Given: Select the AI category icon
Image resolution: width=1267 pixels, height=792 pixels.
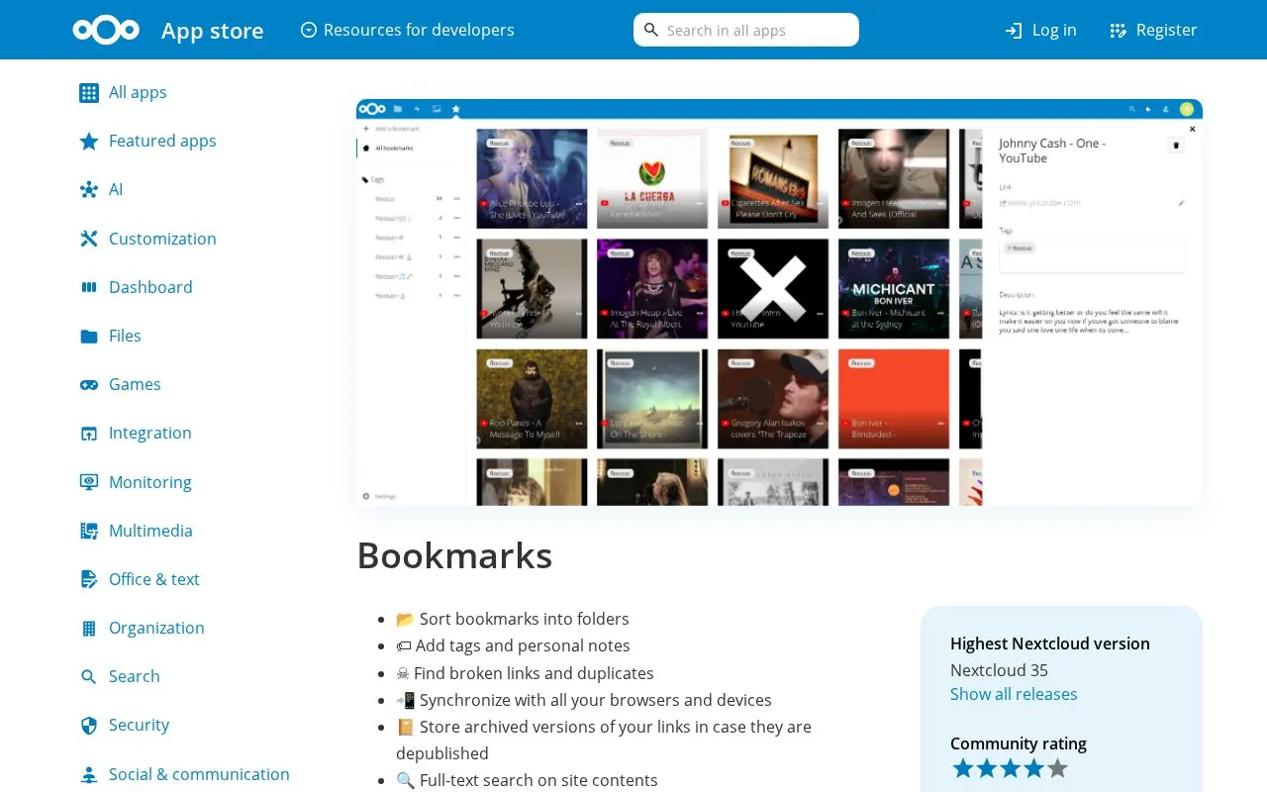Looking at the screenshot, I should point(89,190).
